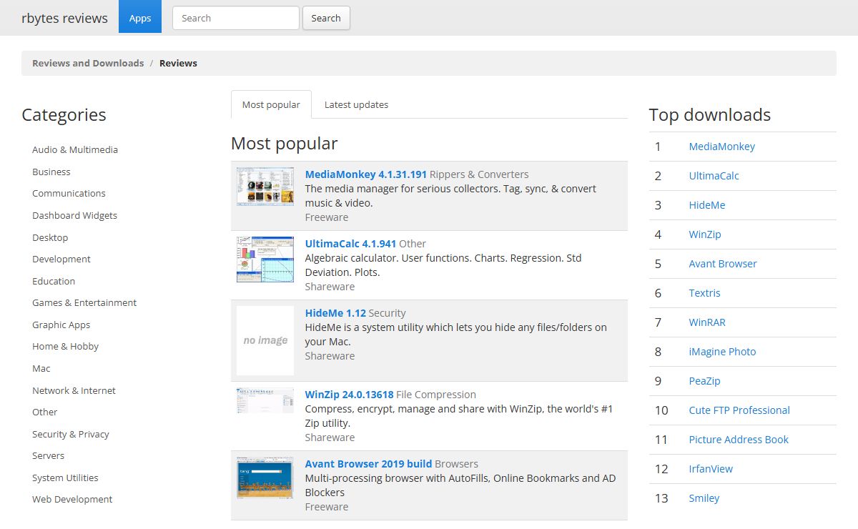Select WinZip in Top downloads
The image size is (858, 529).
click(x=705, y=234)
